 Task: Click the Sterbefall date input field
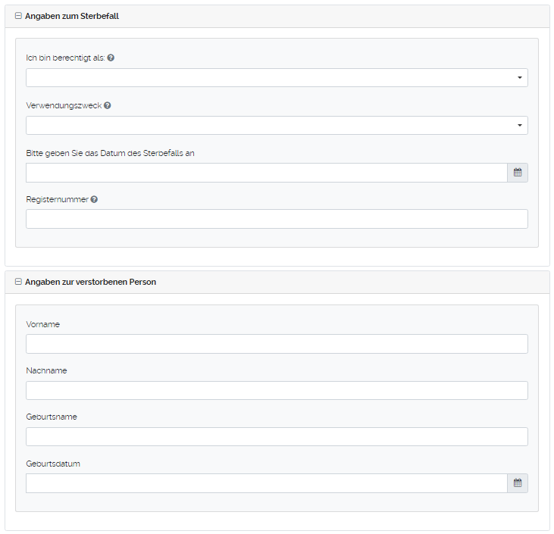(266, 173)
